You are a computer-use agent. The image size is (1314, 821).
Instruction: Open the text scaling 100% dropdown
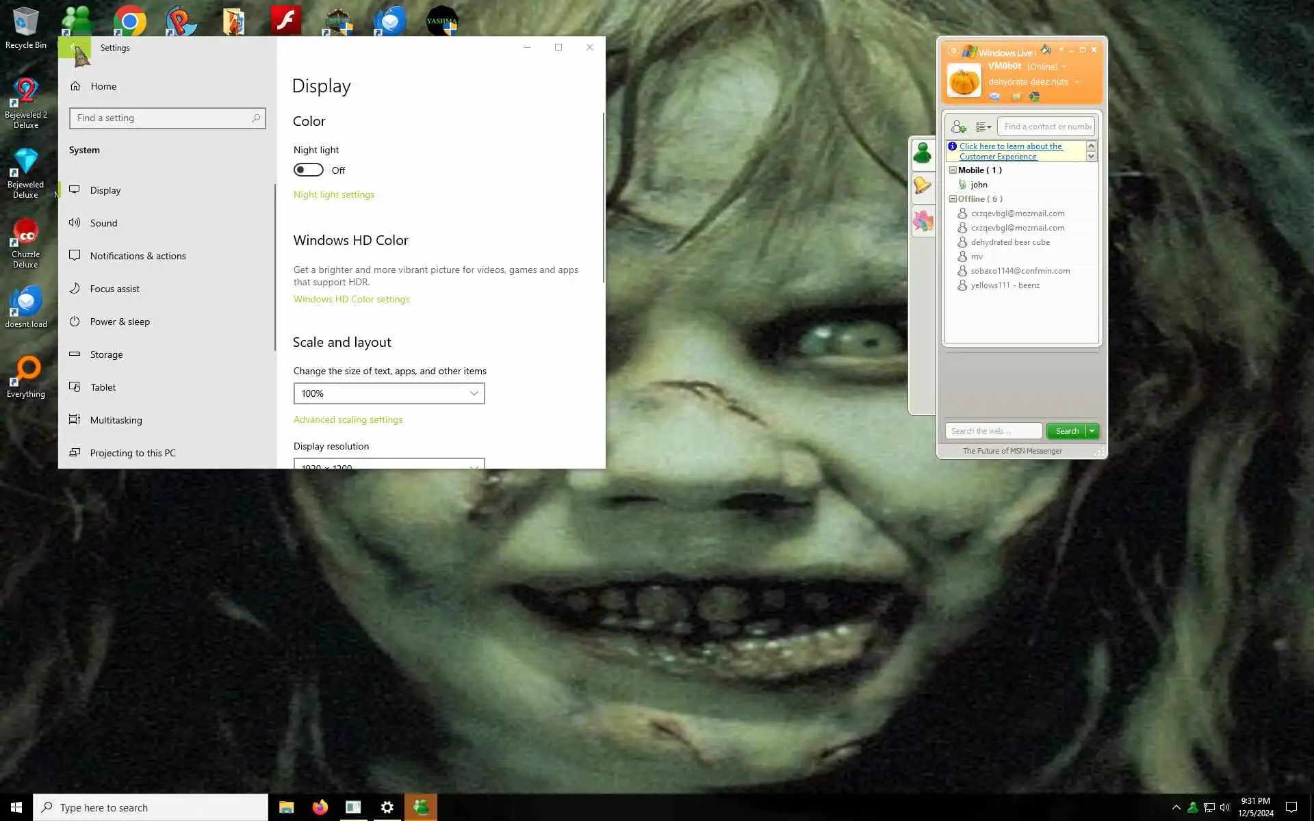coord(389,393)
